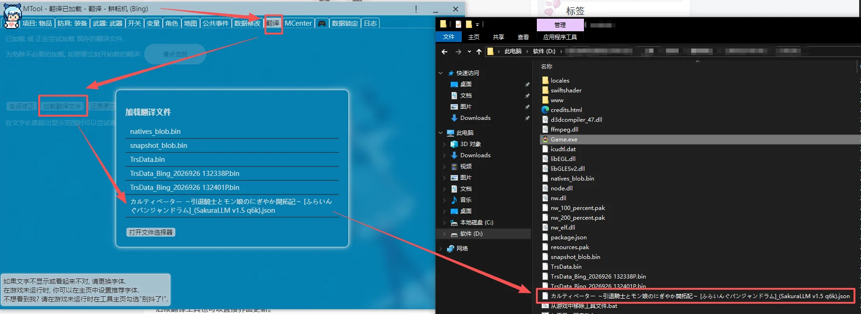The width and height of the screenshot is (861, 314).
Task: Click the exclamation mark icon in MTool title bar
Action: click(x=416, y=9)
